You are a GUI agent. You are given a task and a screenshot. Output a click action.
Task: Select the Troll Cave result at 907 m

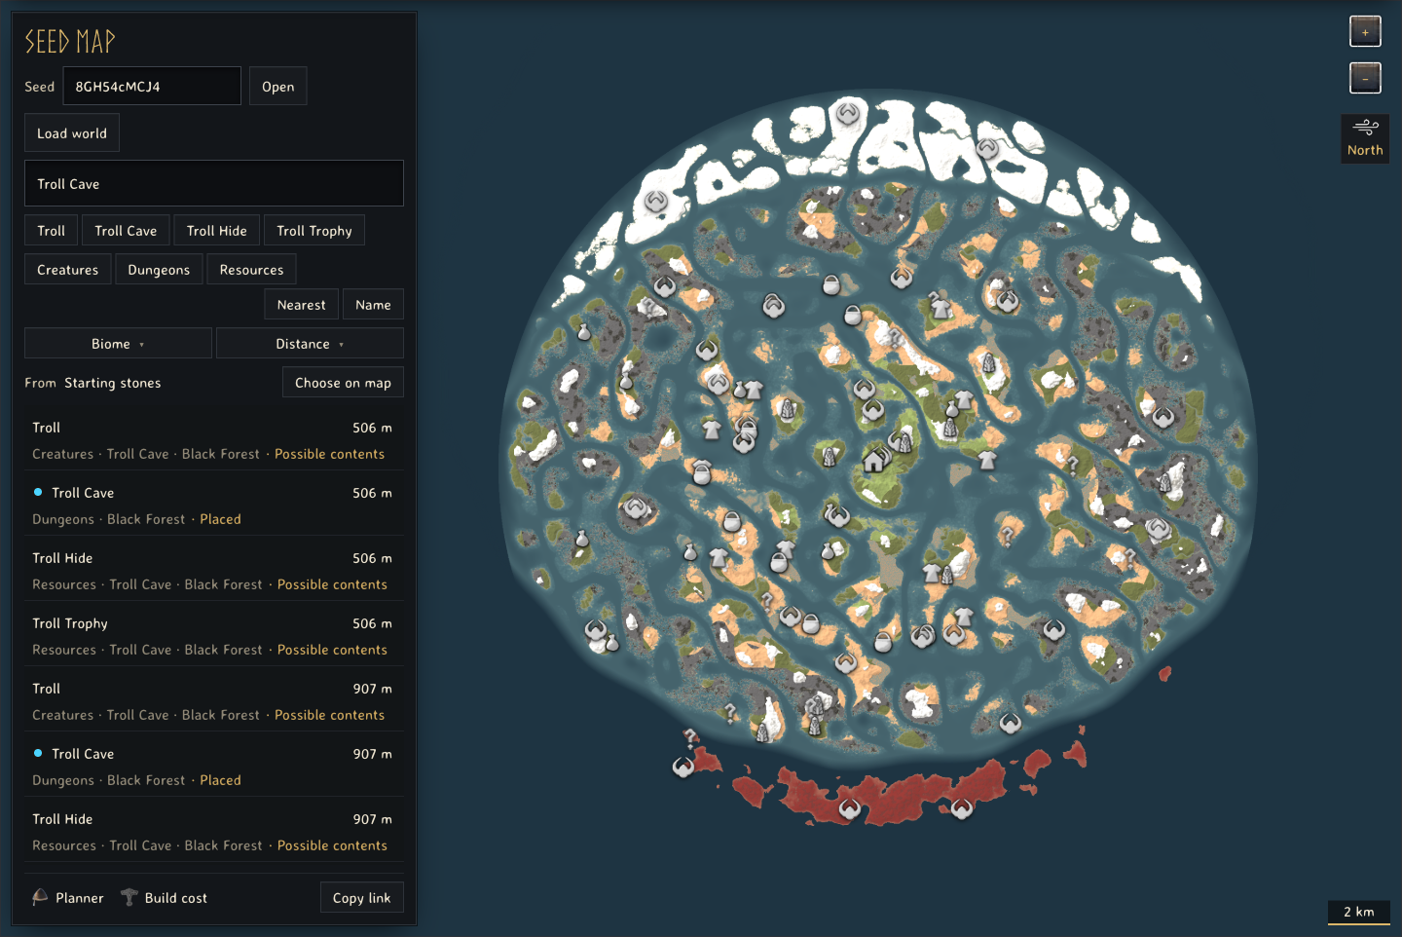click(x=212, y=767)
